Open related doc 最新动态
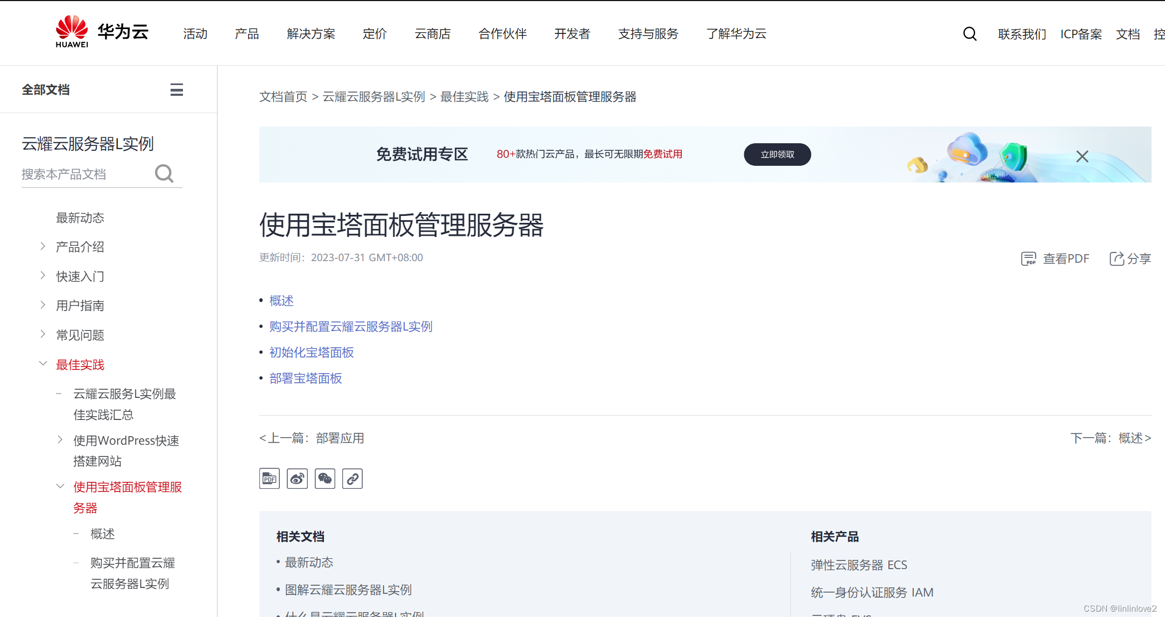The height and width of the screenshot is (617, 1165). [x=309, y=563]
